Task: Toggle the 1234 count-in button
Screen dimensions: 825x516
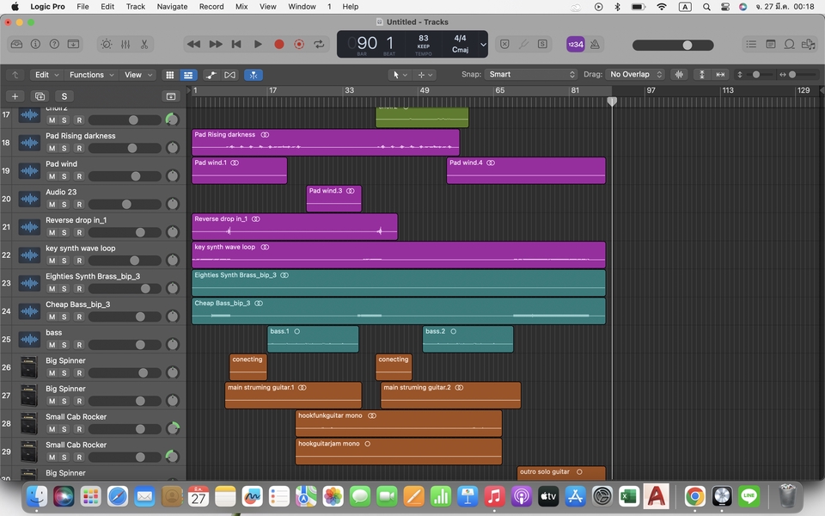Action: (575, 44)
